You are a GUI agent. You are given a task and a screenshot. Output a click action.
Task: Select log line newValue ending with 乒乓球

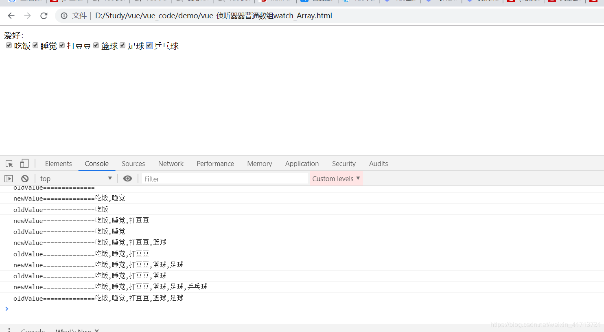pyautogui.click(x=302, y=287)
